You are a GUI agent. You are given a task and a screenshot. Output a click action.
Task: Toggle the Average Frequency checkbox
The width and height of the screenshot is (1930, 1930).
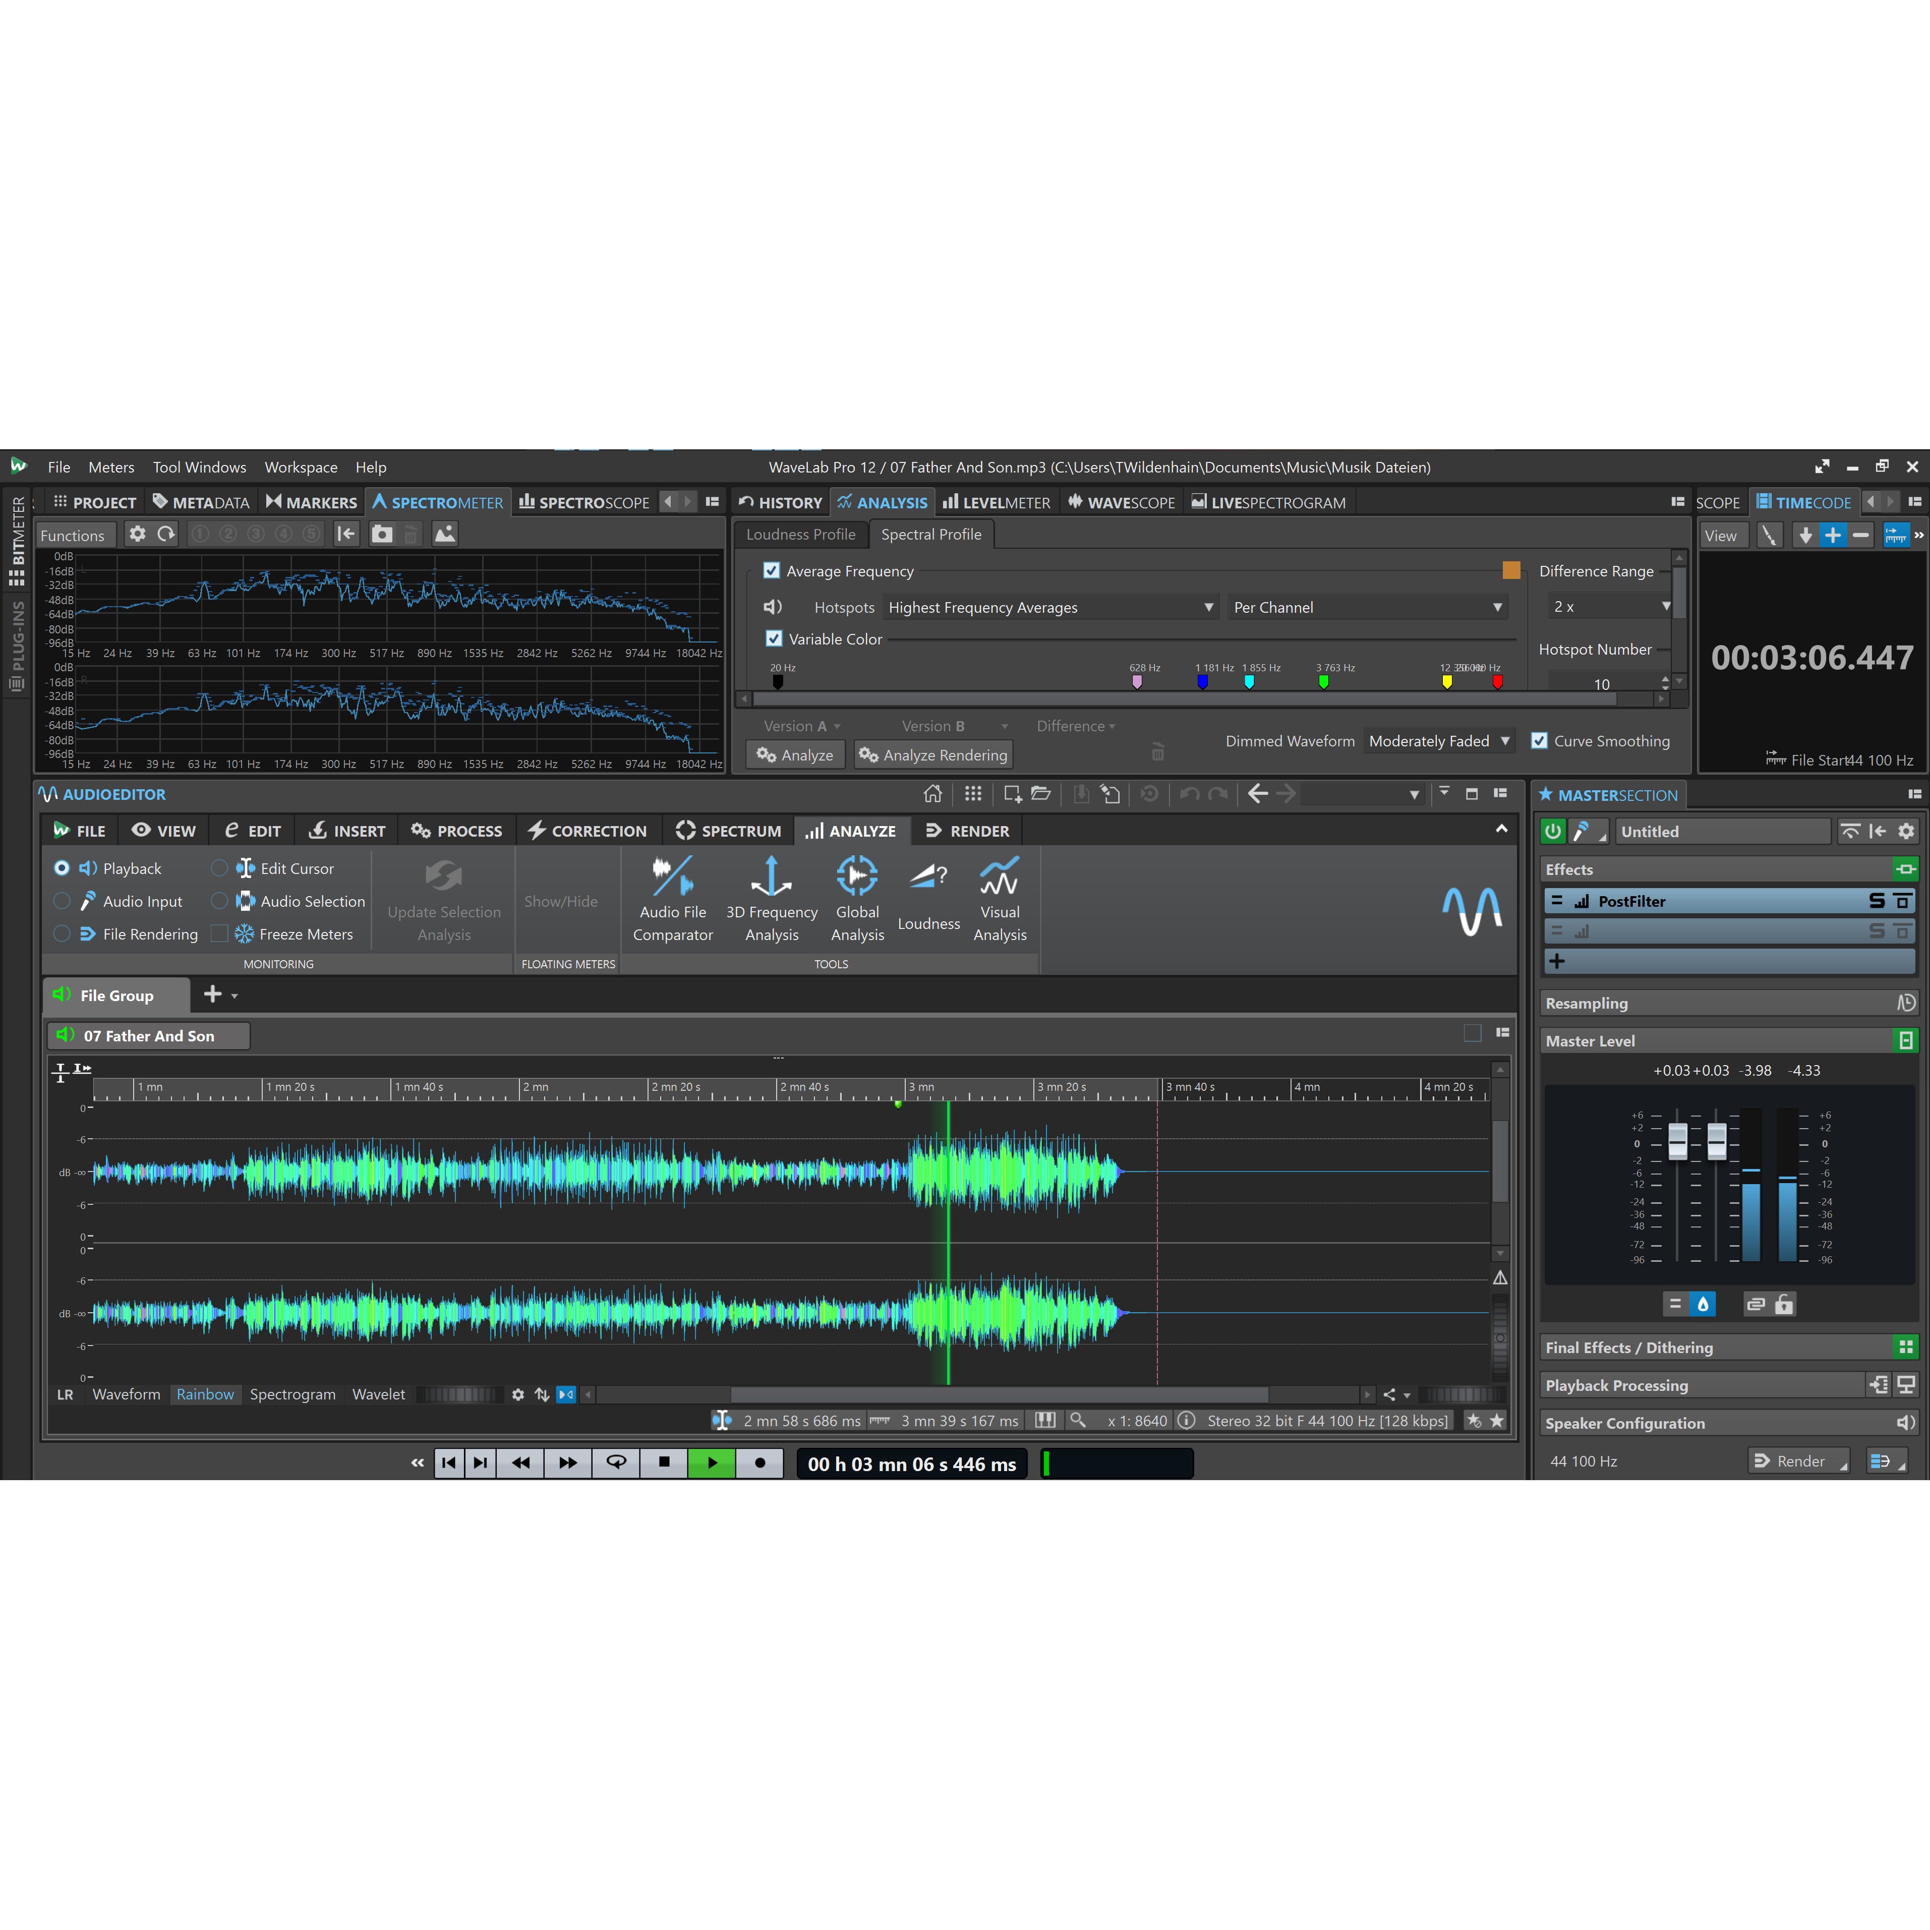[771, 570]
